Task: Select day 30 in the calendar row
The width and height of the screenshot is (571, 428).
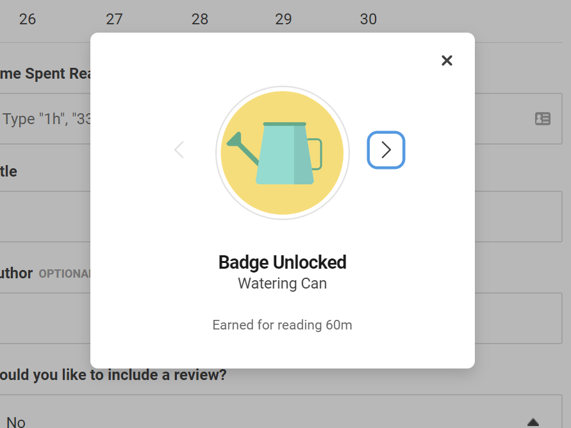Action: click(368, 19)
